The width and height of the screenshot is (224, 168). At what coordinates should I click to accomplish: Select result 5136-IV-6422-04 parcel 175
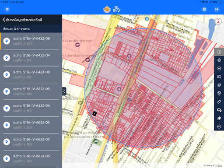tap(31, 58)
